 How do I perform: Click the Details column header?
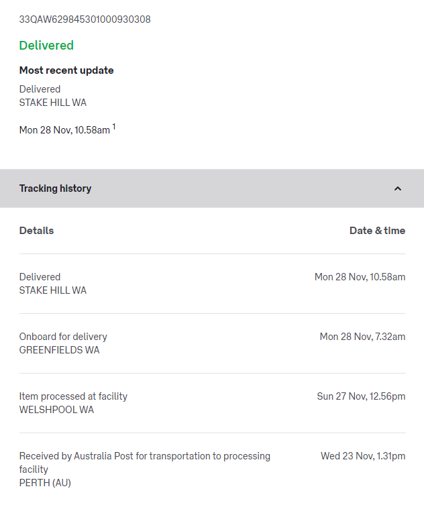pyautogui.click(x=36, y=231)
